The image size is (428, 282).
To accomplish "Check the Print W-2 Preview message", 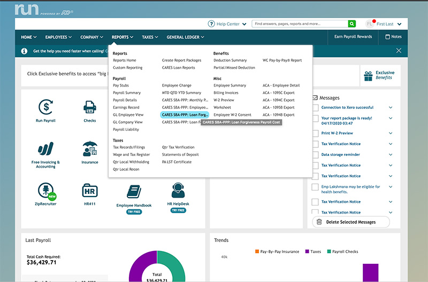I will (315, 133).
